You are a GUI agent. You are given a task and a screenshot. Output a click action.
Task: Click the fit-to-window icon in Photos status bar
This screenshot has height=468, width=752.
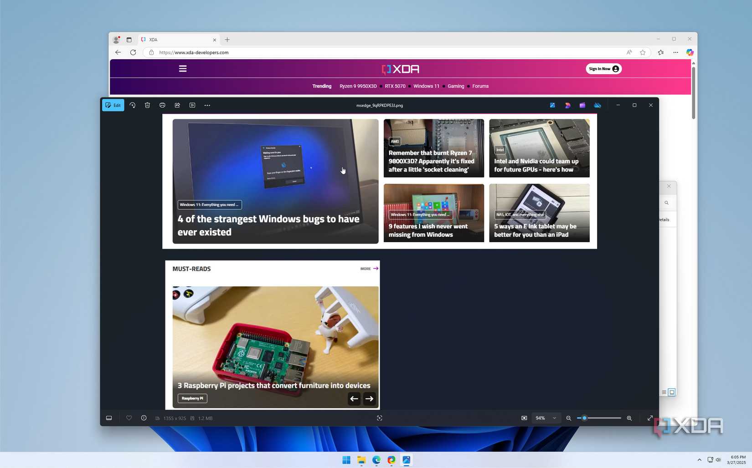[x=379, y=418]
